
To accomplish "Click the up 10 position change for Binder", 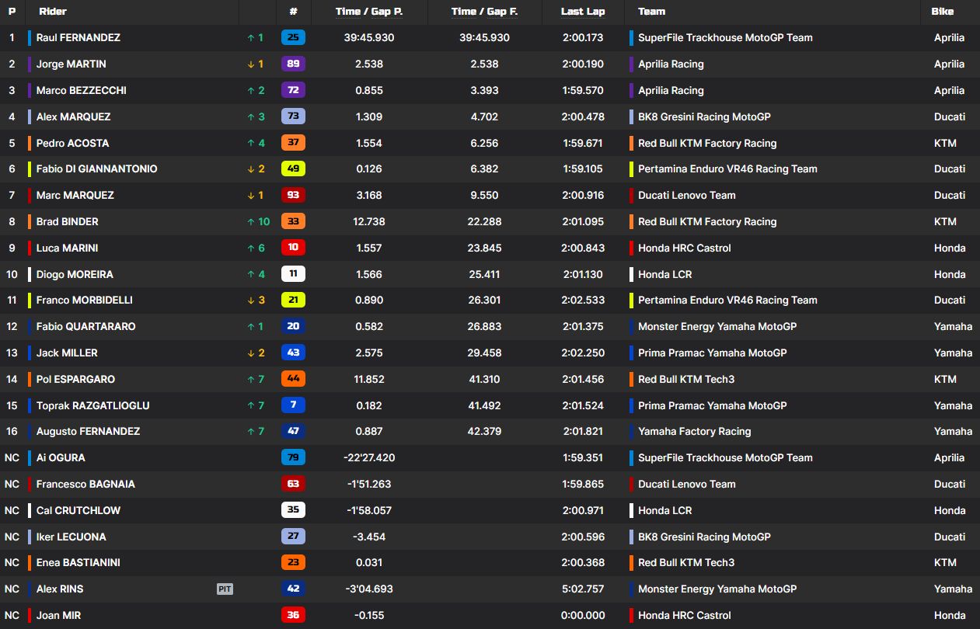I will pyautogui.click(x=258, y=221).
